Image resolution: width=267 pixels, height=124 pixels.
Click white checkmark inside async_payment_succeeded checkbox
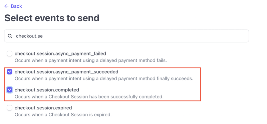(x=10, y=72)
